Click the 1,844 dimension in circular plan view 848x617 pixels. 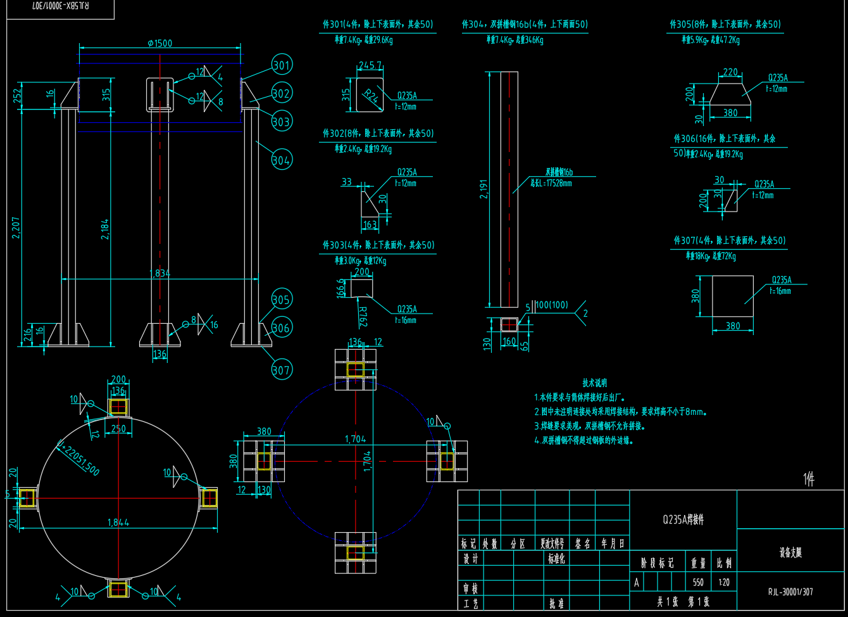pyautogui.click(x=118, y=523)
